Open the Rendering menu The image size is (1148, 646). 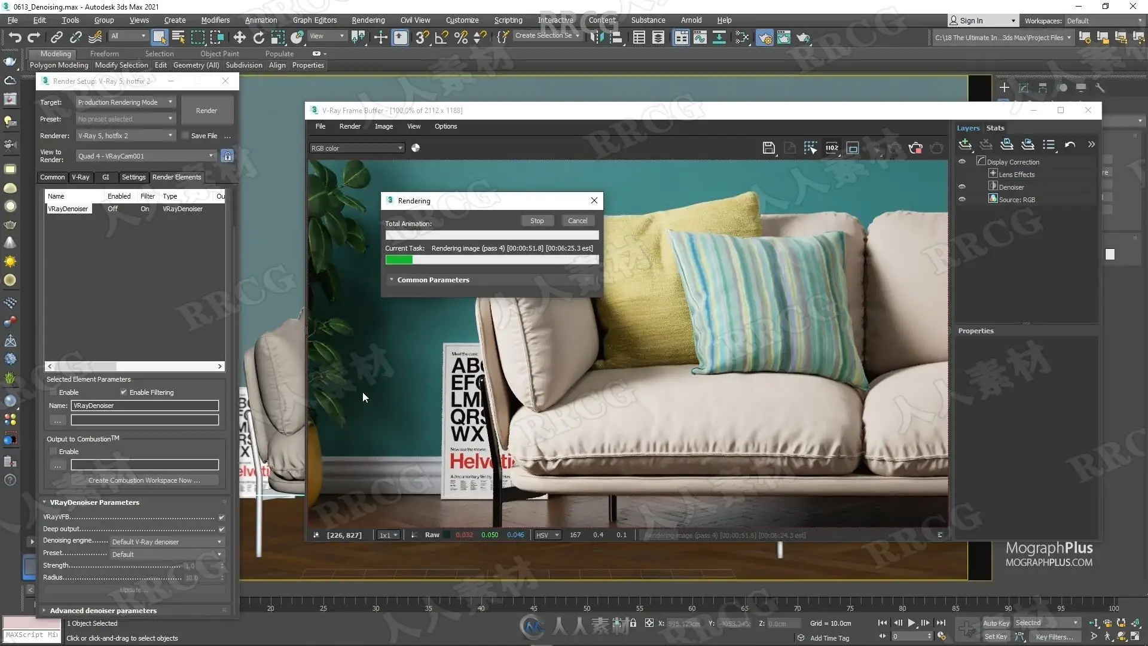coord(368,20)
